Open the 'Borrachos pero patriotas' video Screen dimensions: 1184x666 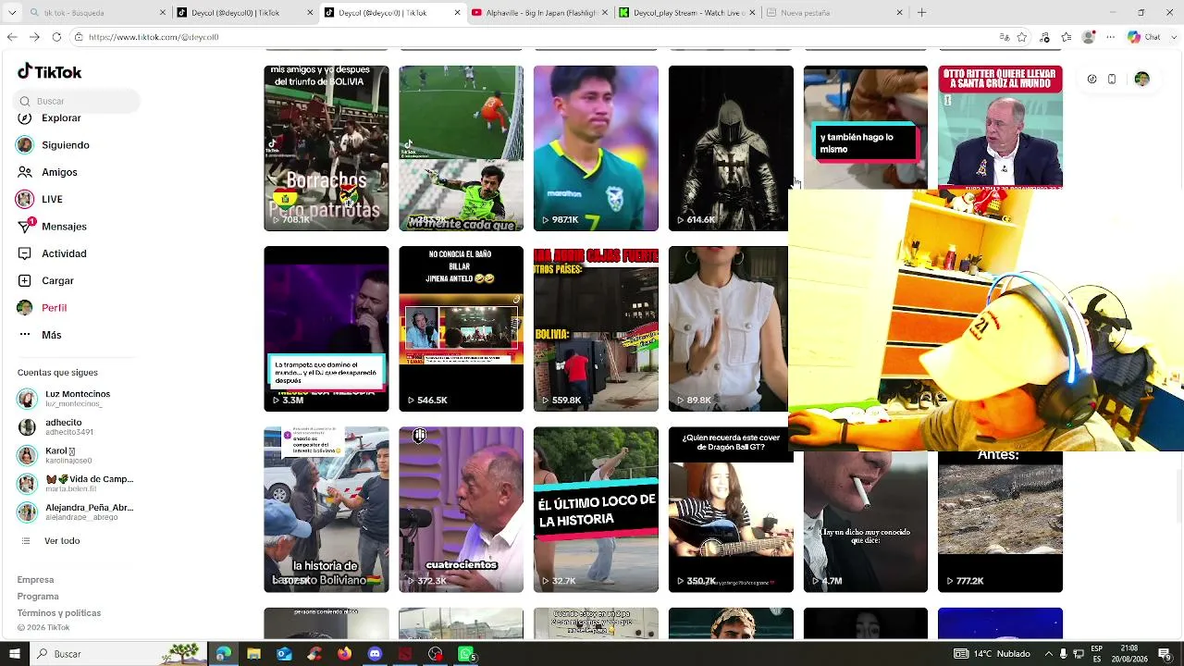pyautogui.click(x=327, y=148)
